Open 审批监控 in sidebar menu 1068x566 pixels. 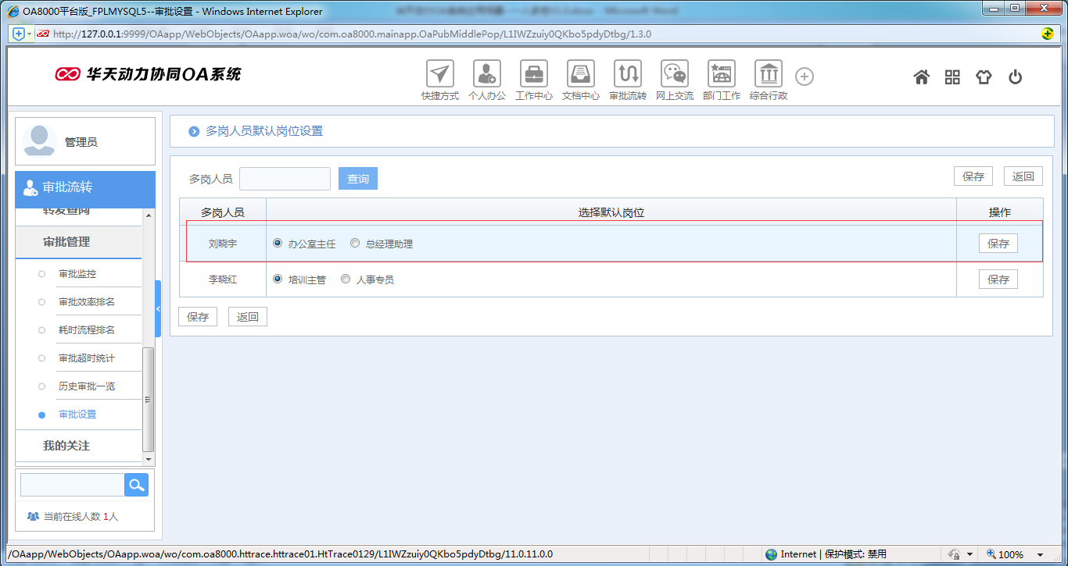pos(77,274)
